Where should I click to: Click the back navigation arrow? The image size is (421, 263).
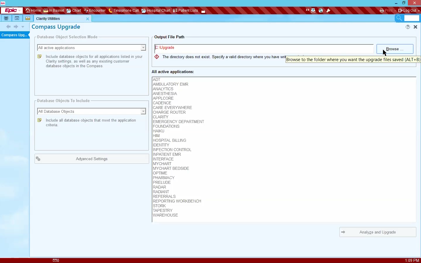(x=8, y=27)
